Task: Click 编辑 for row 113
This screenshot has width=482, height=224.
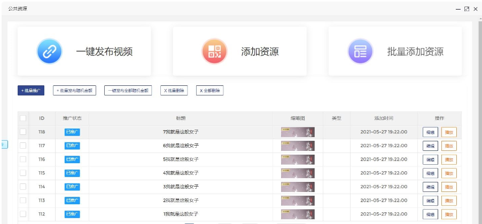Action: [430, 201]
